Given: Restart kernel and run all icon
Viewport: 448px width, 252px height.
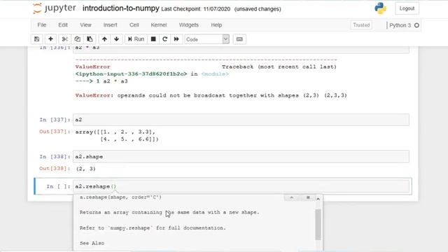Looking at the screenshot, I should [x=176, y=39].
